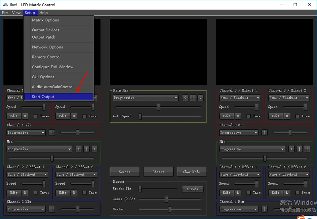Click the Strobe button
317x219 pixels.
(x=193, y=189)
